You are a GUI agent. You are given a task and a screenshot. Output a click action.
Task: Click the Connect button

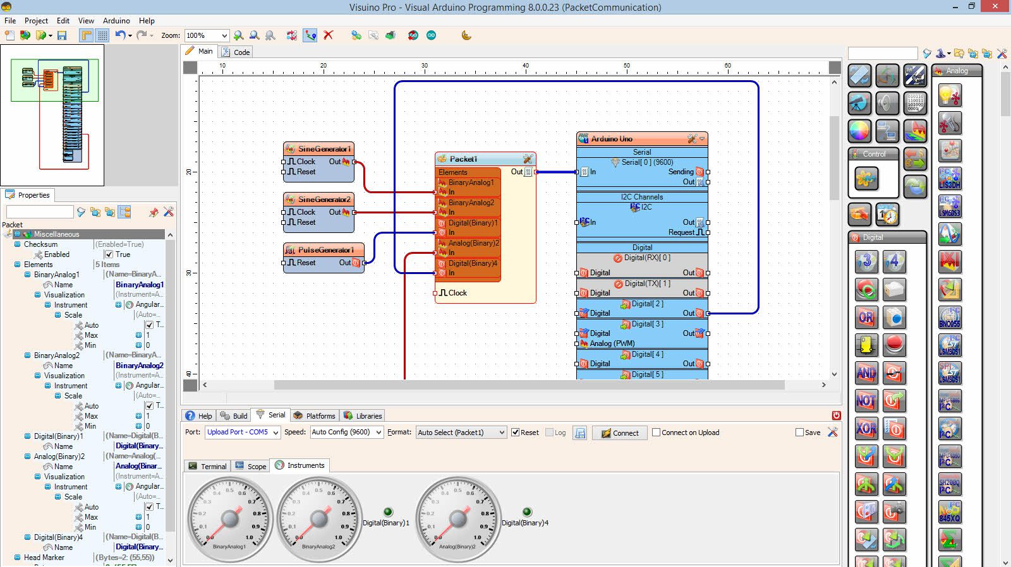point(620,433)
